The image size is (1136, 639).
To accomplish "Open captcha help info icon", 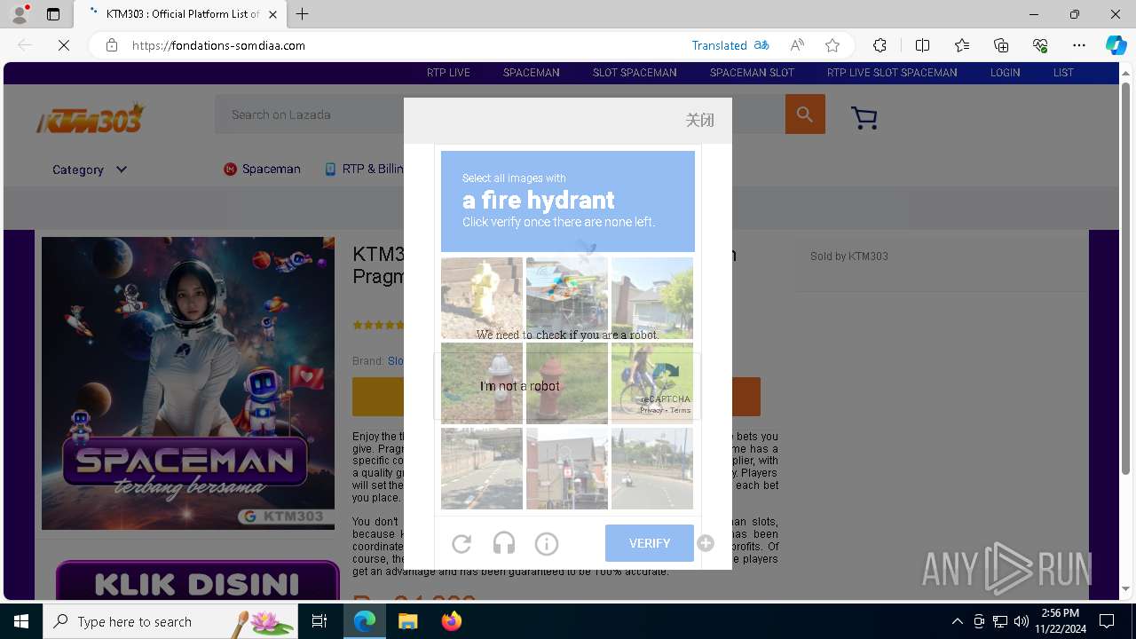I will point(547,543).
